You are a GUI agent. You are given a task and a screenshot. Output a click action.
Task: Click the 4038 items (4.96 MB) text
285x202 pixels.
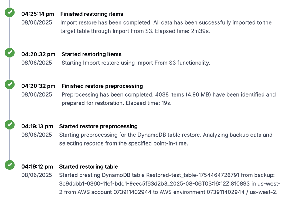coord(183,95)
